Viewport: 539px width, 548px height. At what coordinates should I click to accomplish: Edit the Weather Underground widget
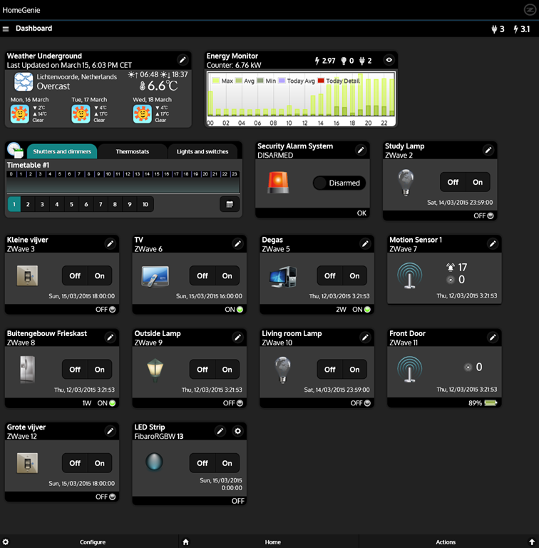point(183,60)
